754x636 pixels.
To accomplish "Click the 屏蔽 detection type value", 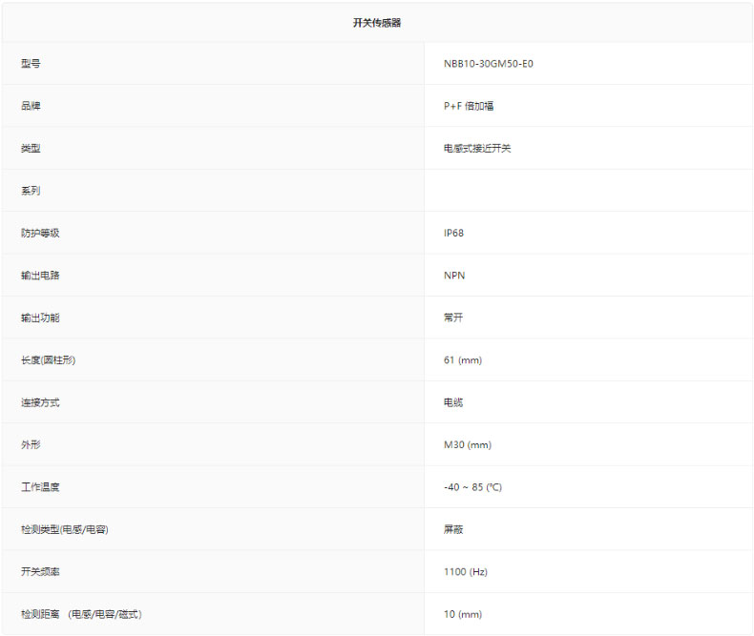I will click(453, 529).
